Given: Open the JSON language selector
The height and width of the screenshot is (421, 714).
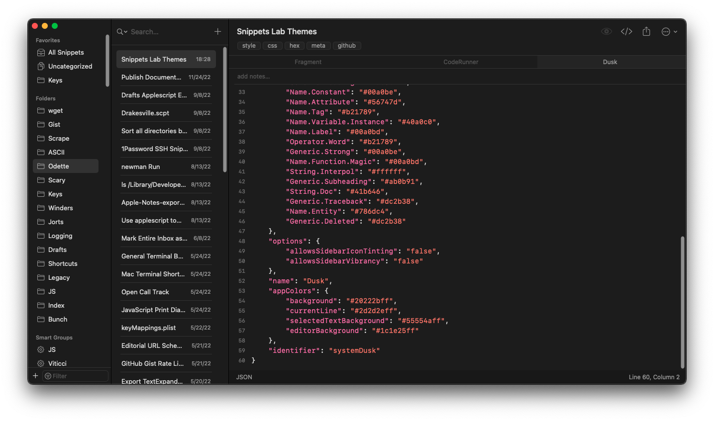Looking at the screenshot, I should pyautogui.click(x=244, y=377).
